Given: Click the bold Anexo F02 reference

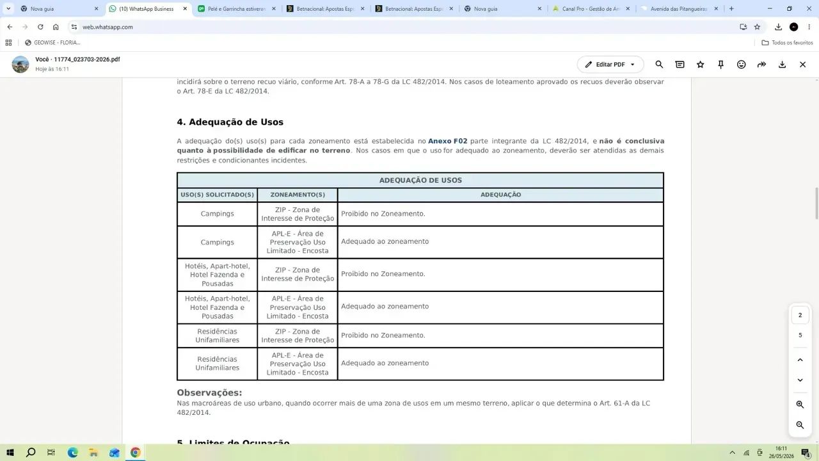Looking at the screenshot, I should coord(448,141).
